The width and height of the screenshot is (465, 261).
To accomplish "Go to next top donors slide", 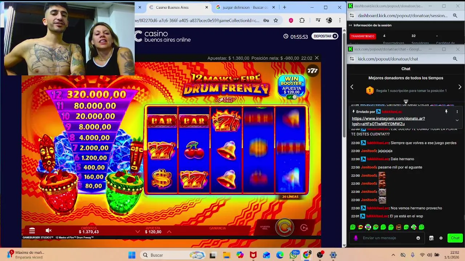I will tap(460, 87).
